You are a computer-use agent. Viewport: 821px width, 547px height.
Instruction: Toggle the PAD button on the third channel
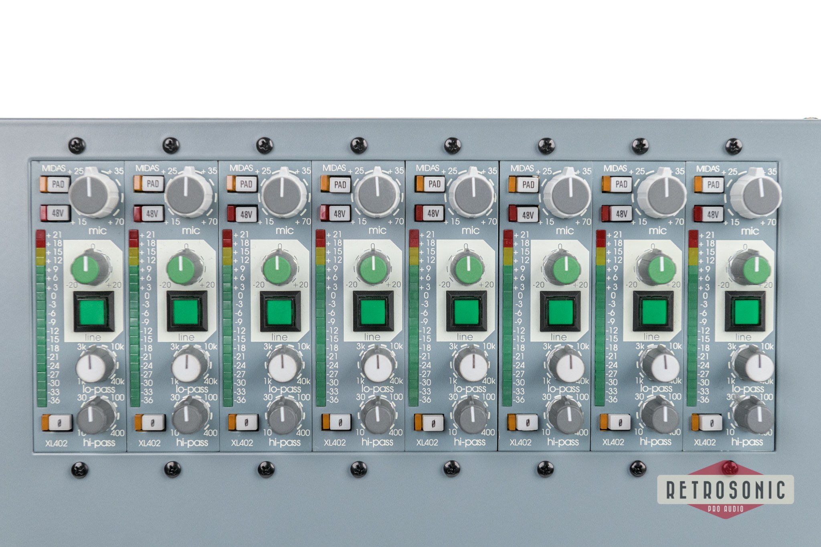tap(243, 184)
